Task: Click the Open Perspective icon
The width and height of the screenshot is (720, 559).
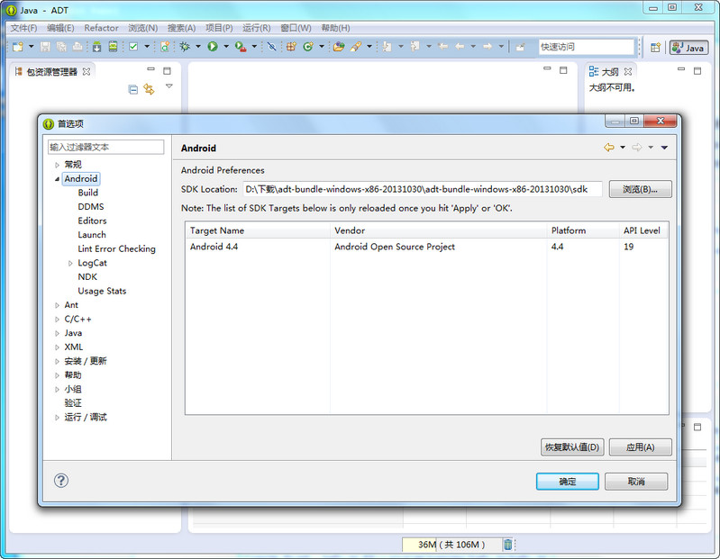Action: (x=655, y=47)
